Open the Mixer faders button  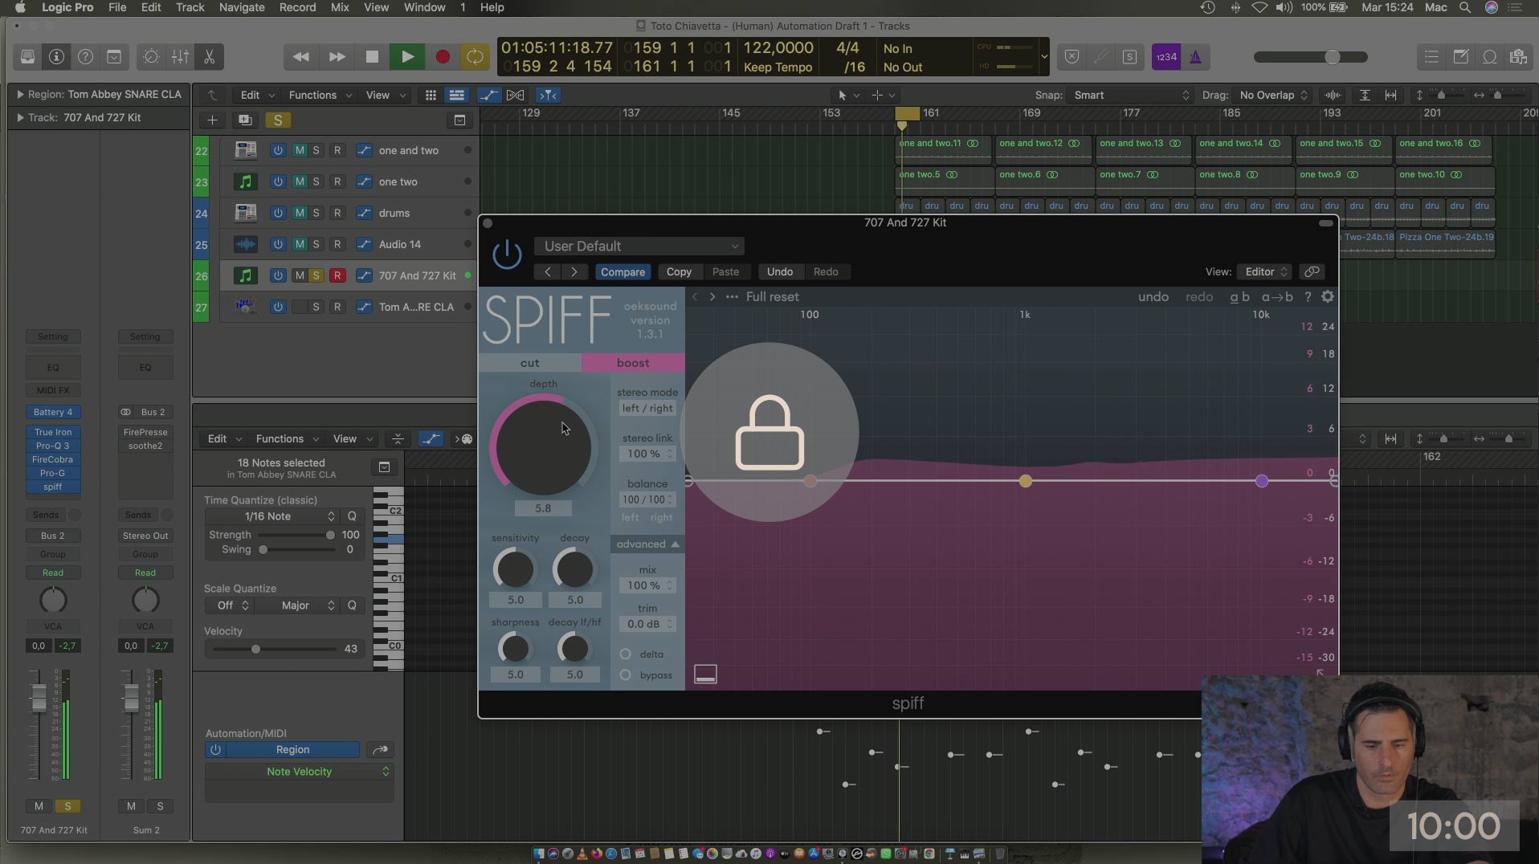[180, 57]
